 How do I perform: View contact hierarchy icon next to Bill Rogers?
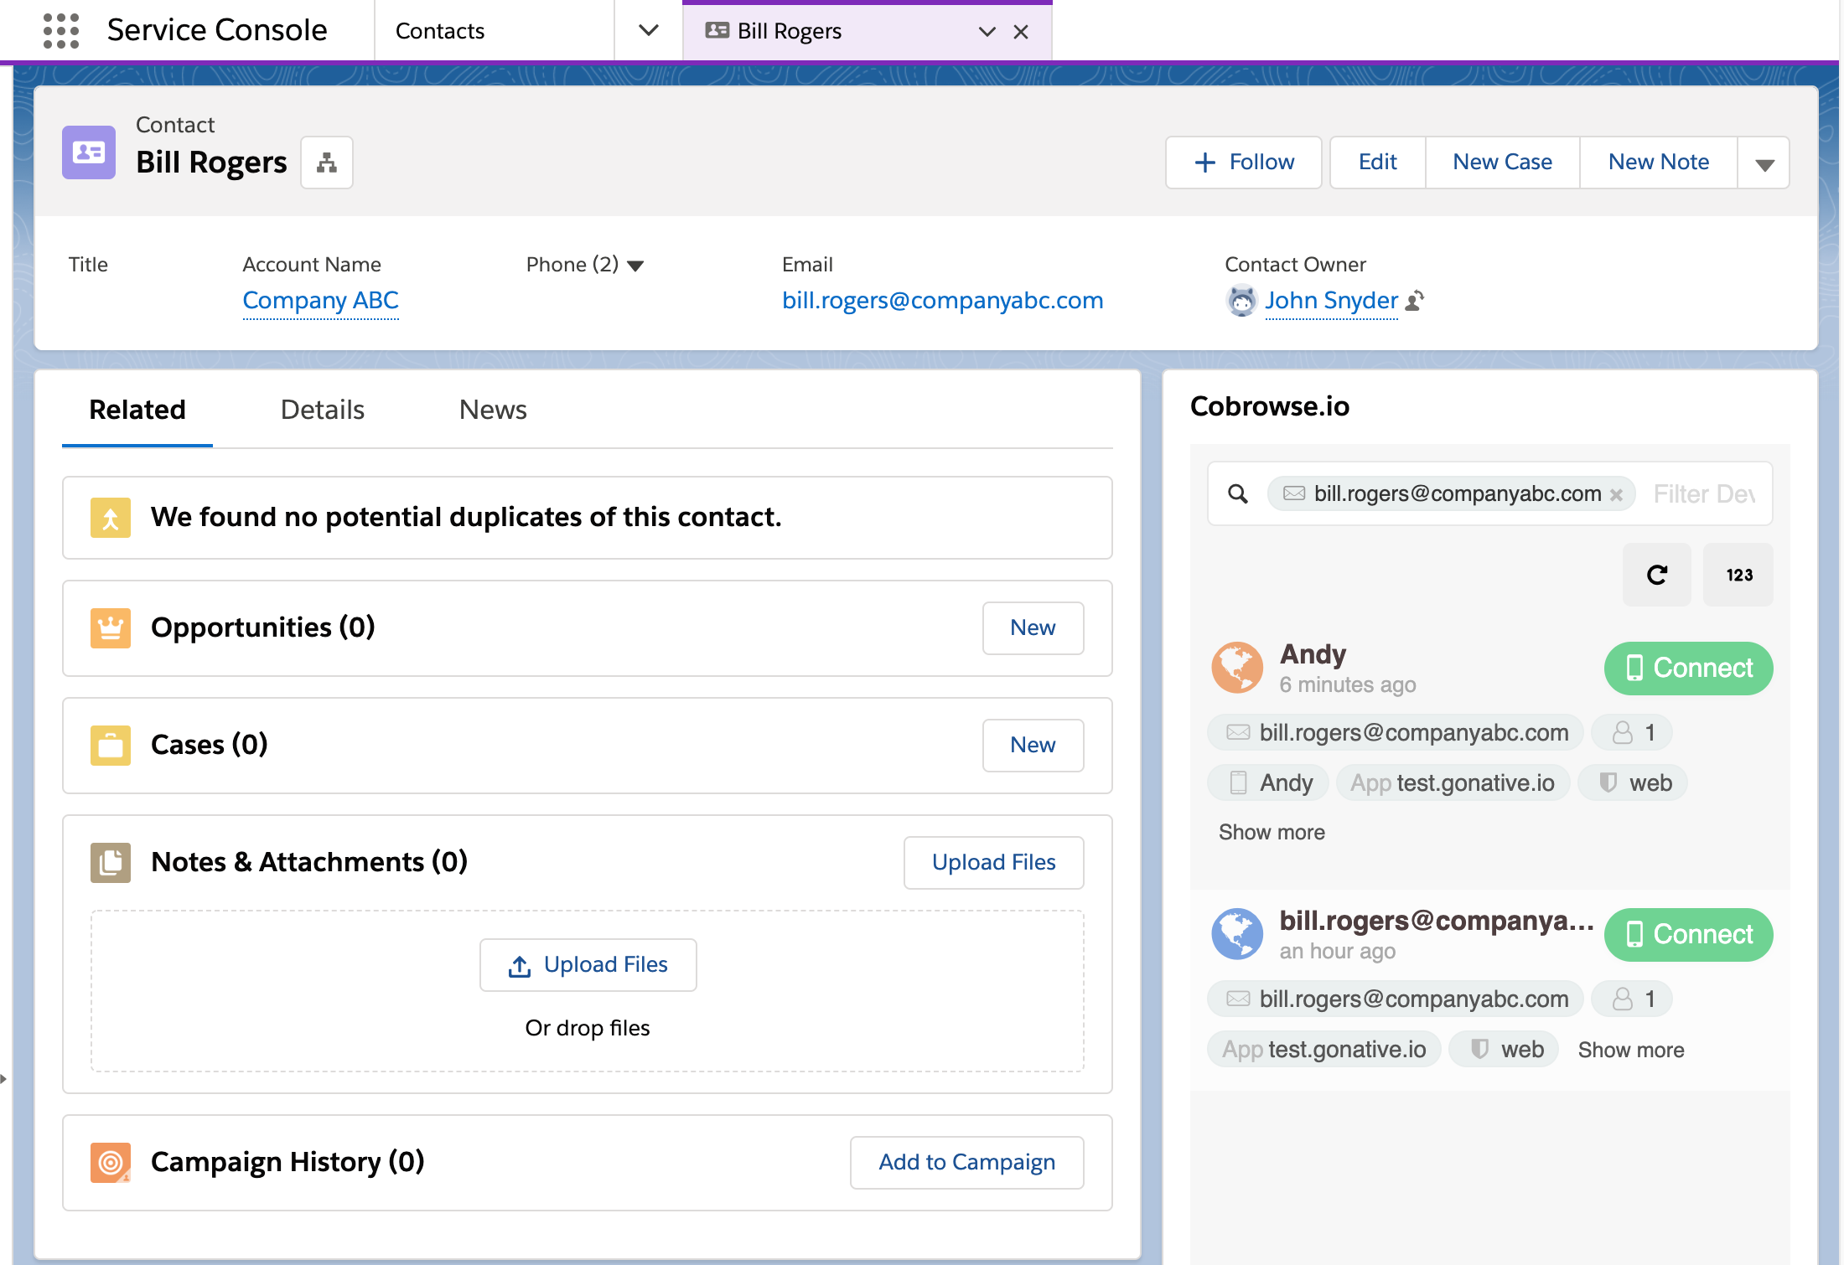pyautogui.click(x=327, y=163)
